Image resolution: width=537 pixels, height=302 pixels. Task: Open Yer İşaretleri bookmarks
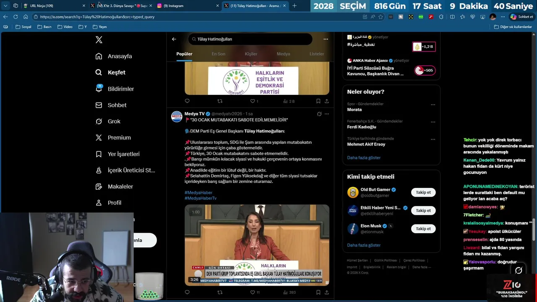[x=117, y=154]
